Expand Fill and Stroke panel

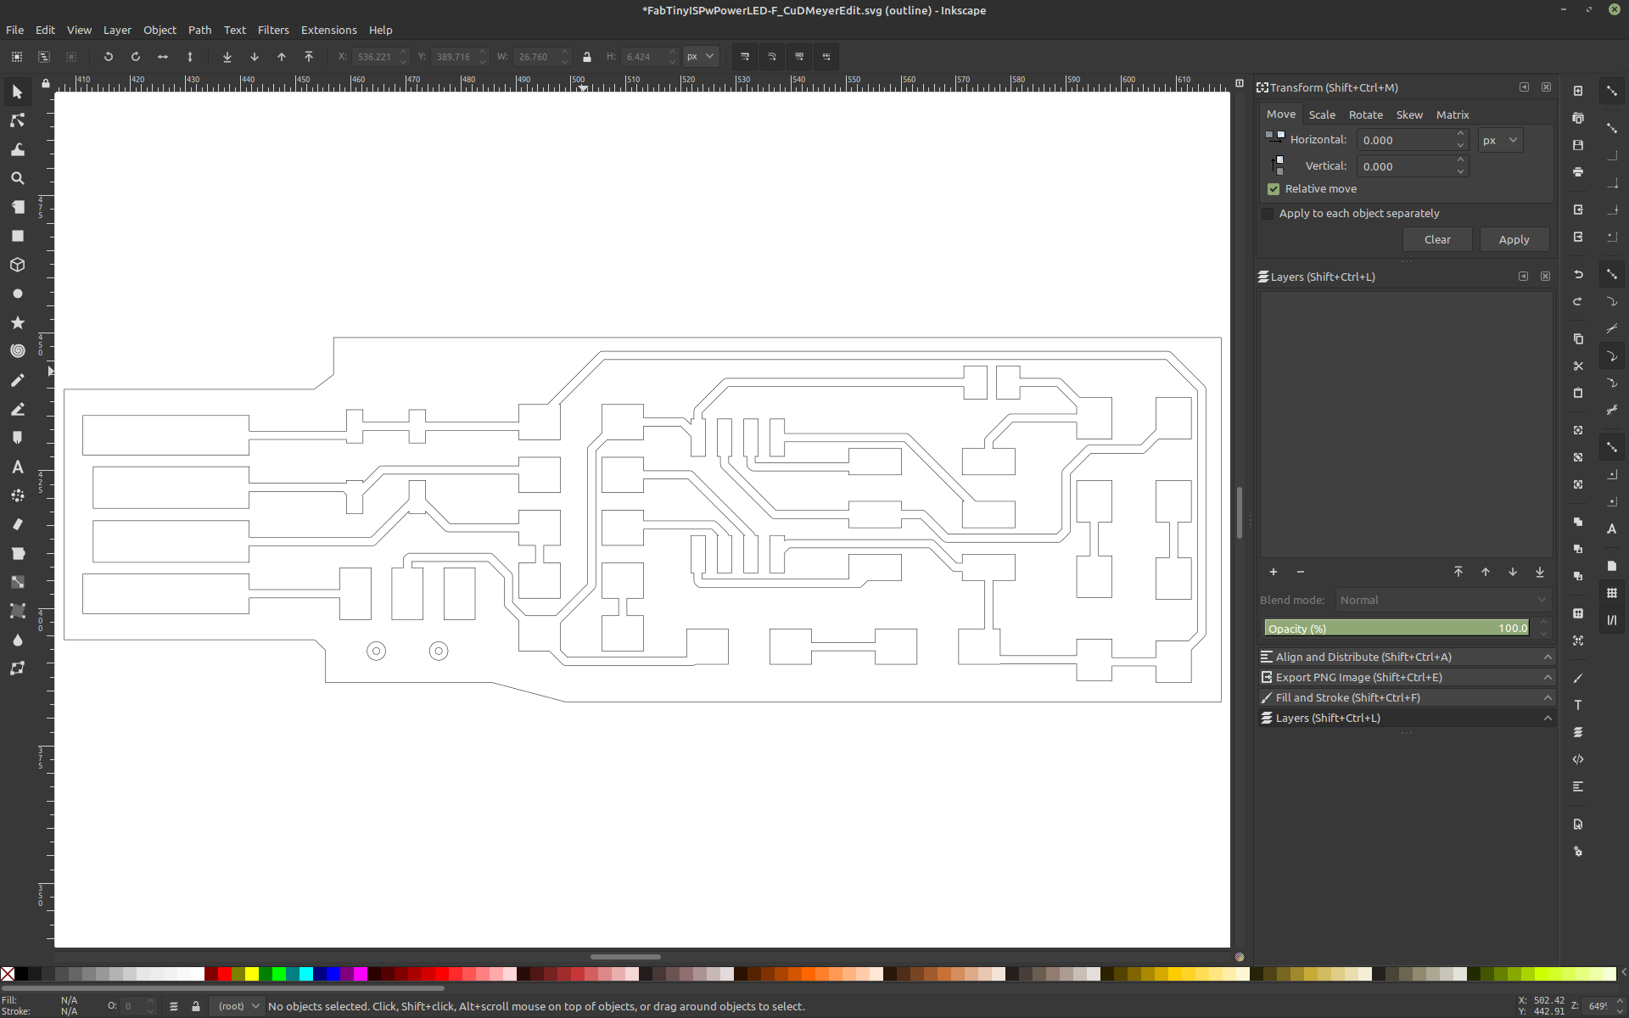1406,697
